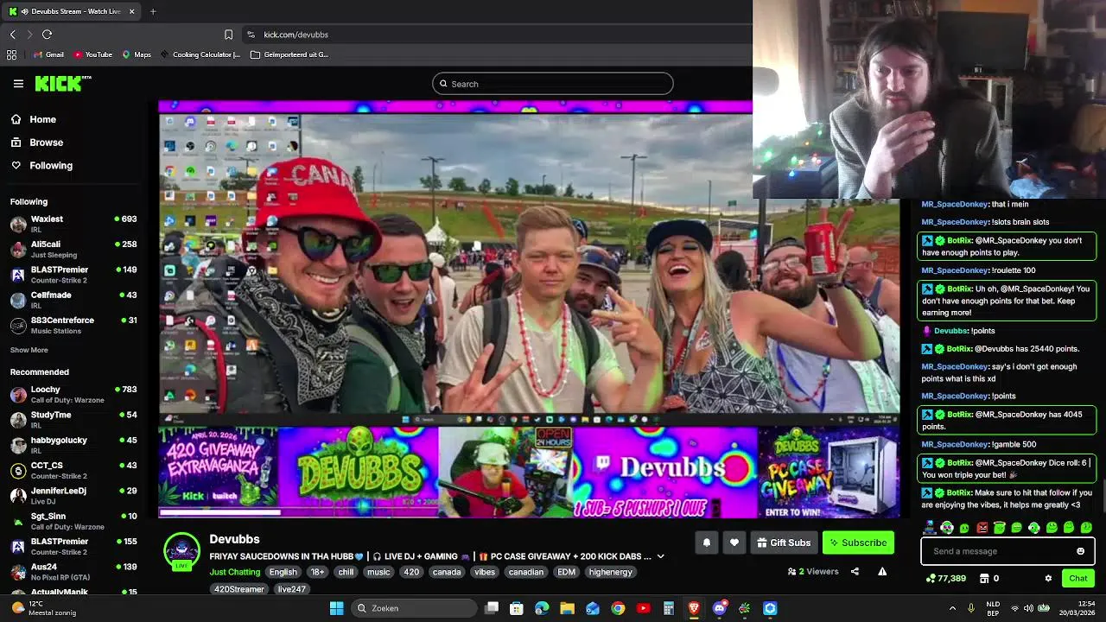This screenshot has height=622, width=1106.
Task: Expand Show More in the Following list
Action: (x=29, y=350)
